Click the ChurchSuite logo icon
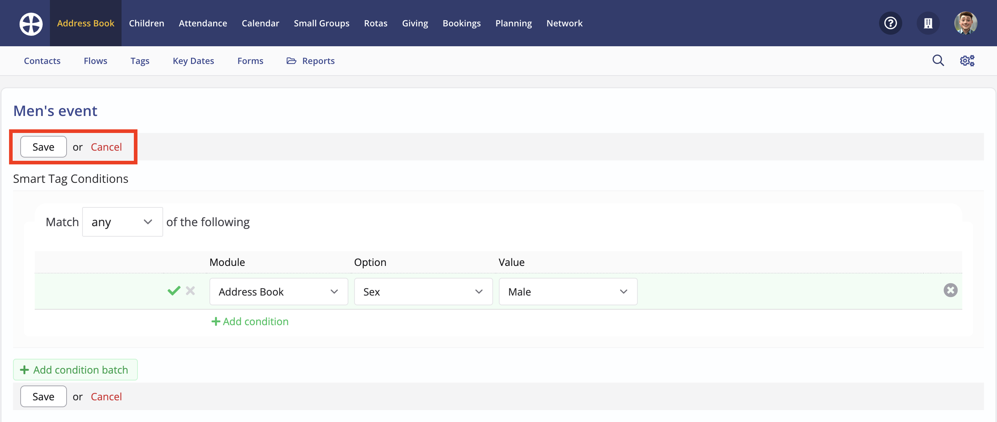Screen dimensions: 997x422 pos(31,23)
